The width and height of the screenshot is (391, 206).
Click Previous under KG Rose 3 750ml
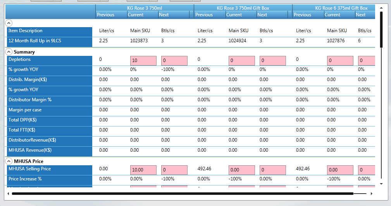(112, 15)
